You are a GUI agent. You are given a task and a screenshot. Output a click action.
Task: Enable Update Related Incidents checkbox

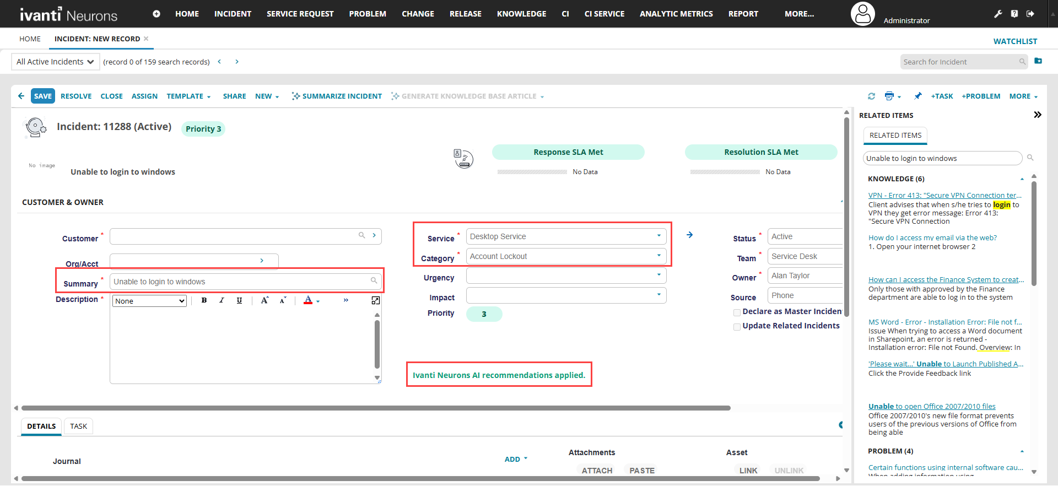(737, 327)
